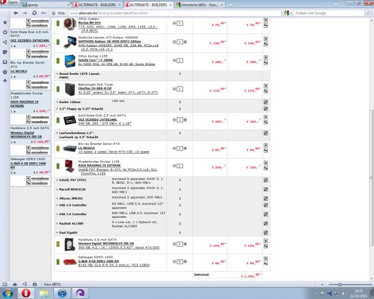Remove Western Digital WD3000HLFS hard disk
374x299 pixels.
(x=266, y=241)
